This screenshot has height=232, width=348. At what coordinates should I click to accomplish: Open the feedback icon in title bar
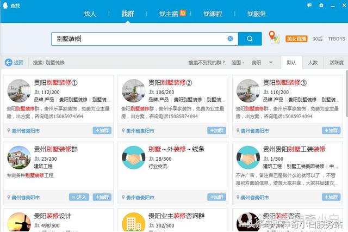click(309, 5)
